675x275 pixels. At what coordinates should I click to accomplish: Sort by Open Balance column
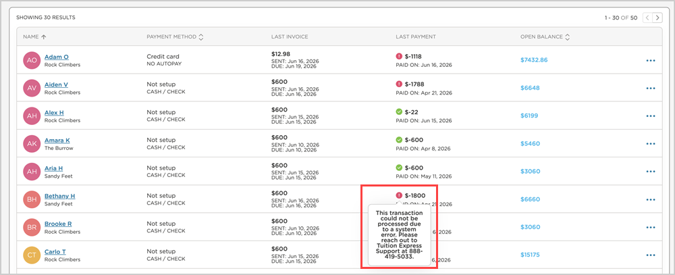pos(568,37)
